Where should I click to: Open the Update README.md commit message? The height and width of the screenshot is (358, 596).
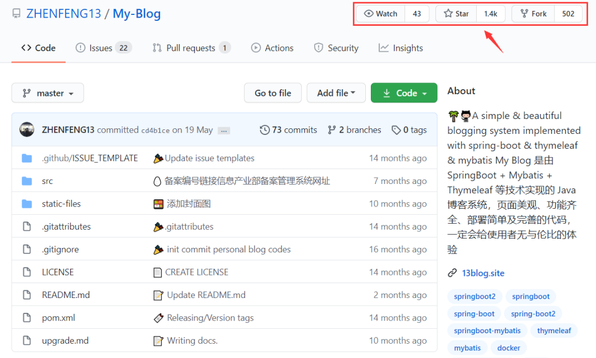[206, 295]
